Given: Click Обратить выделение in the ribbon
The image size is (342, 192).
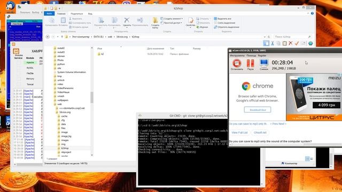Looking at the screenshot, I should (227, 27).
